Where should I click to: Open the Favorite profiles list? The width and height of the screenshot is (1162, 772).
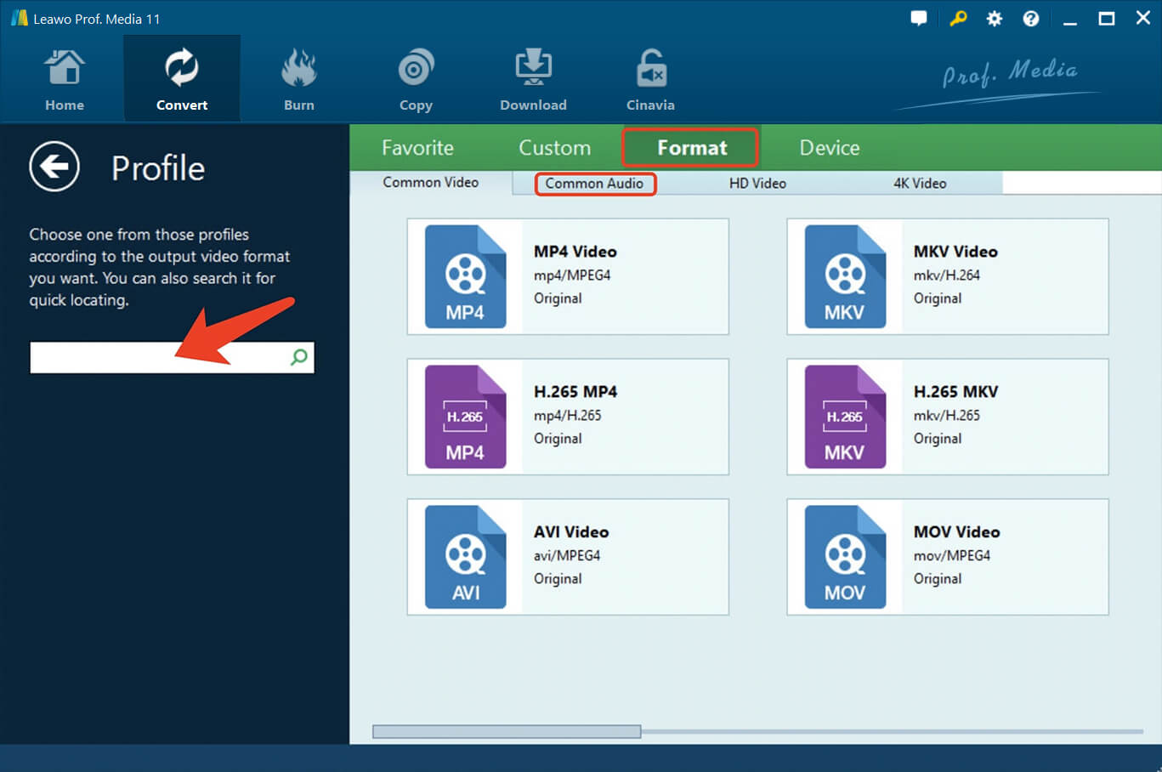[x=417, y=147]
